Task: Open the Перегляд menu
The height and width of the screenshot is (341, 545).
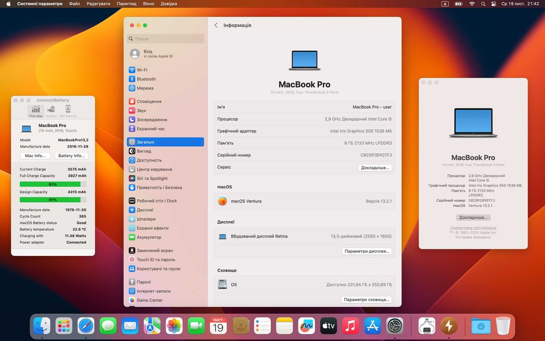Action: 126,4
